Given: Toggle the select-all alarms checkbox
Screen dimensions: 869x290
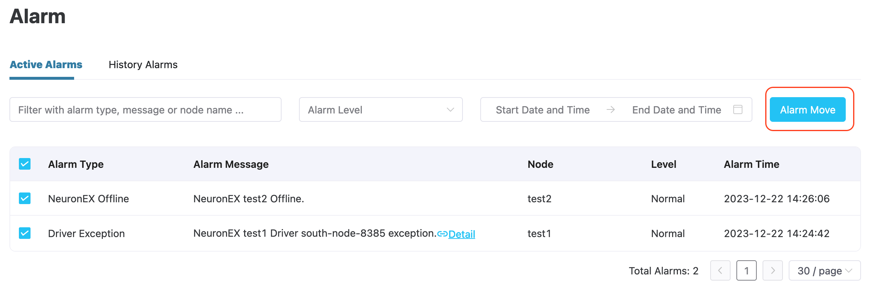Looking at the screenshot, I should click(25, 164).
